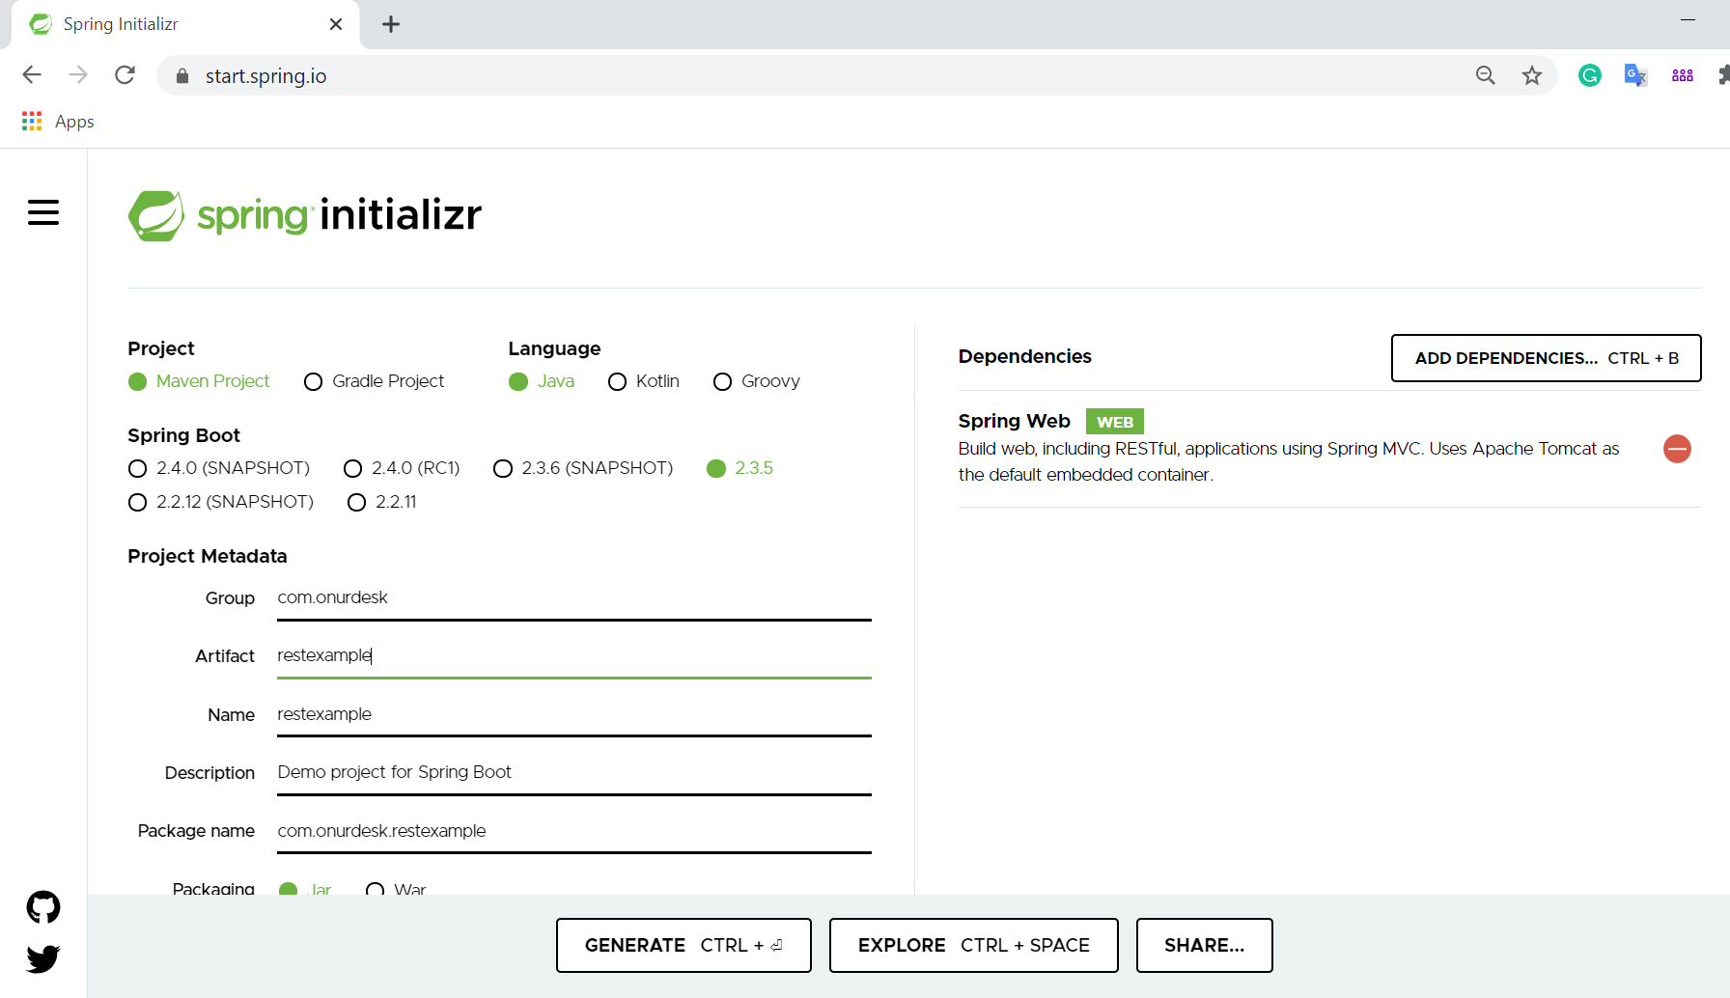The image size is (1730, 998).
Task: Bookmark the page with the star icon
Action: click(1532, 75)
